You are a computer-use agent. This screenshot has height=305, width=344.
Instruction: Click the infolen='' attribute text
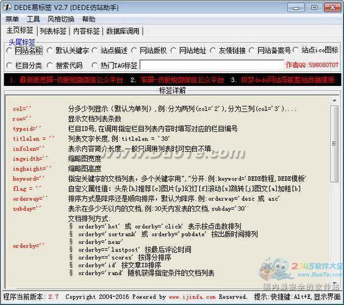coord(28,149)
